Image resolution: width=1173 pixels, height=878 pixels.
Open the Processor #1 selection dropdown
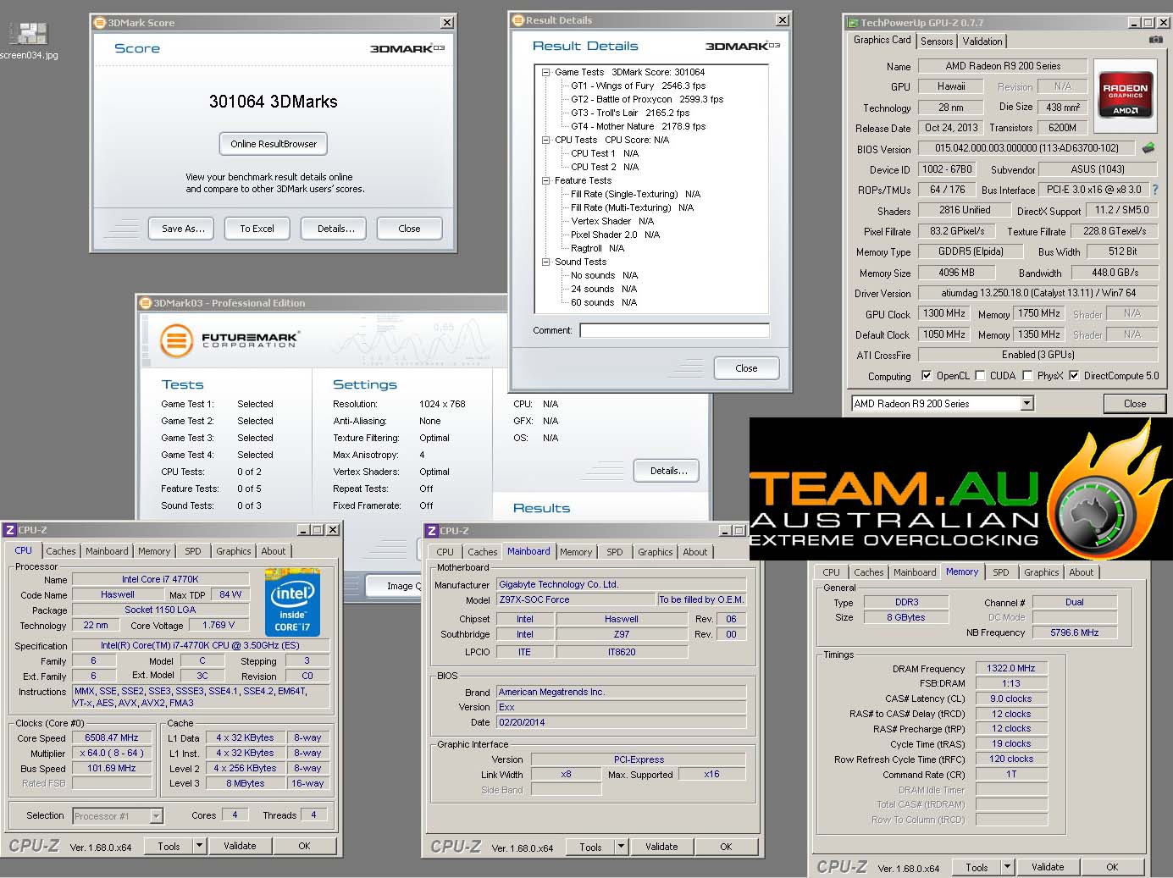(x=156, y=816)
